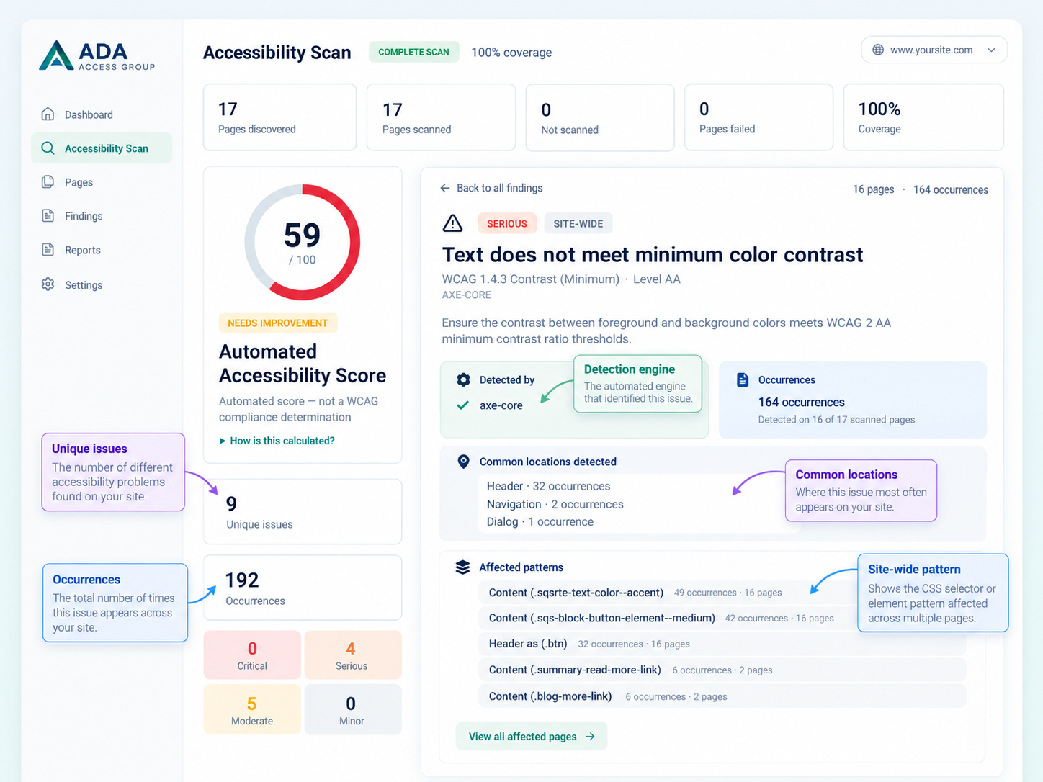
Task: Open Settings in the sidebar
Action: 101,284
